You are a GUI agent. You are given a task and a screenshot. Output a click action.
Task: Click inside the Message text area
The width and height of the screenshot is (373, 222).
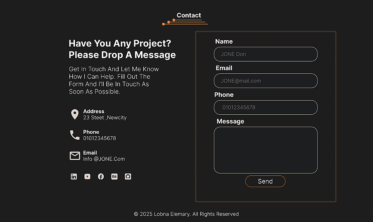pyautogui.click(x=266, y=150)
